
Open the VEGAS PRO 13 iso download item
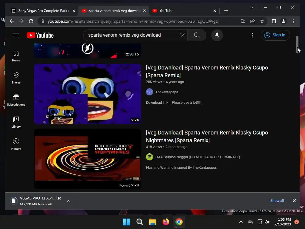(37, 201)
